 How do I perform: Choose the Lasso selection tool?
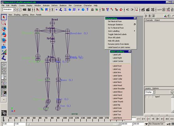4,23
